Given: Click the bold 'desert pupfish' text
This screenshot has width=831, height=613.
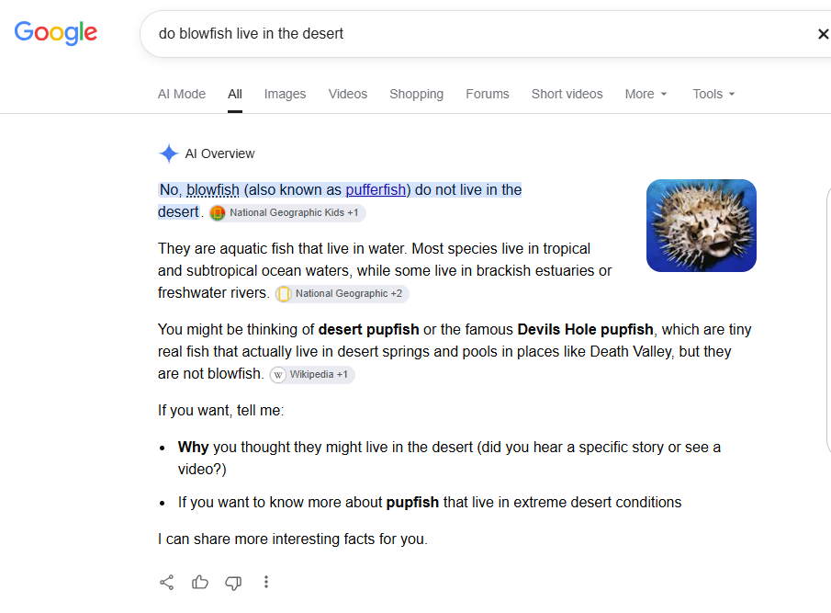Looking at the screenshot, I should (369, 329).
